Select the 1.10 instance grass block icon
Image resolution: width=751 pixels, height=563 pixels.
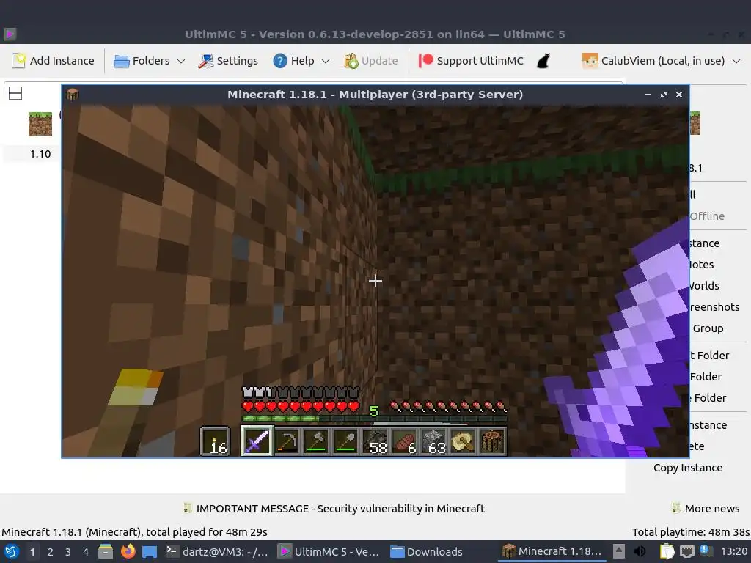coord(40,123)
